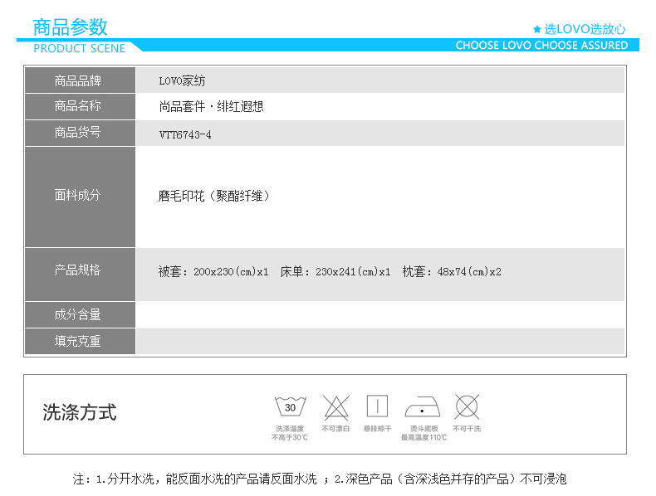
Task: Click the hang-to-dry square icon
Action: pos(377,407)
